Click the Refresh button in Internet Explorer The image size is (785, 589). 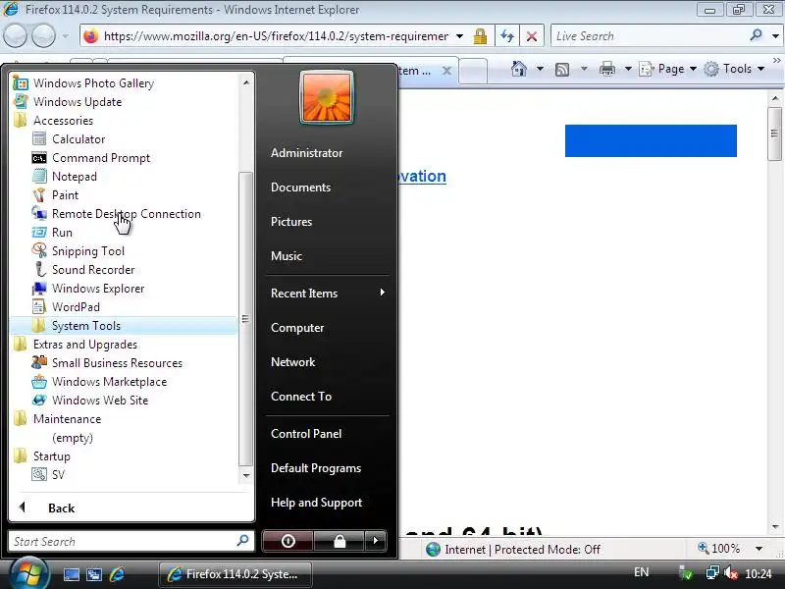[x=507, y=36]
